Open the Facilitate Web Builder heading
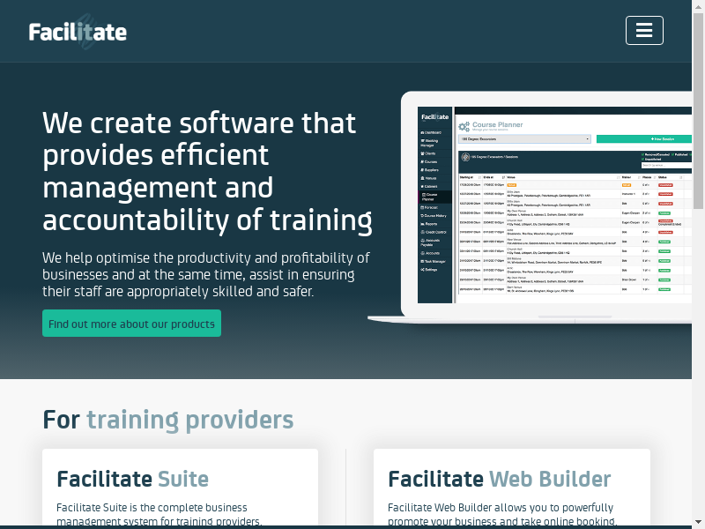The height and width of the screenshot is (529, 705). click(499, 480)
